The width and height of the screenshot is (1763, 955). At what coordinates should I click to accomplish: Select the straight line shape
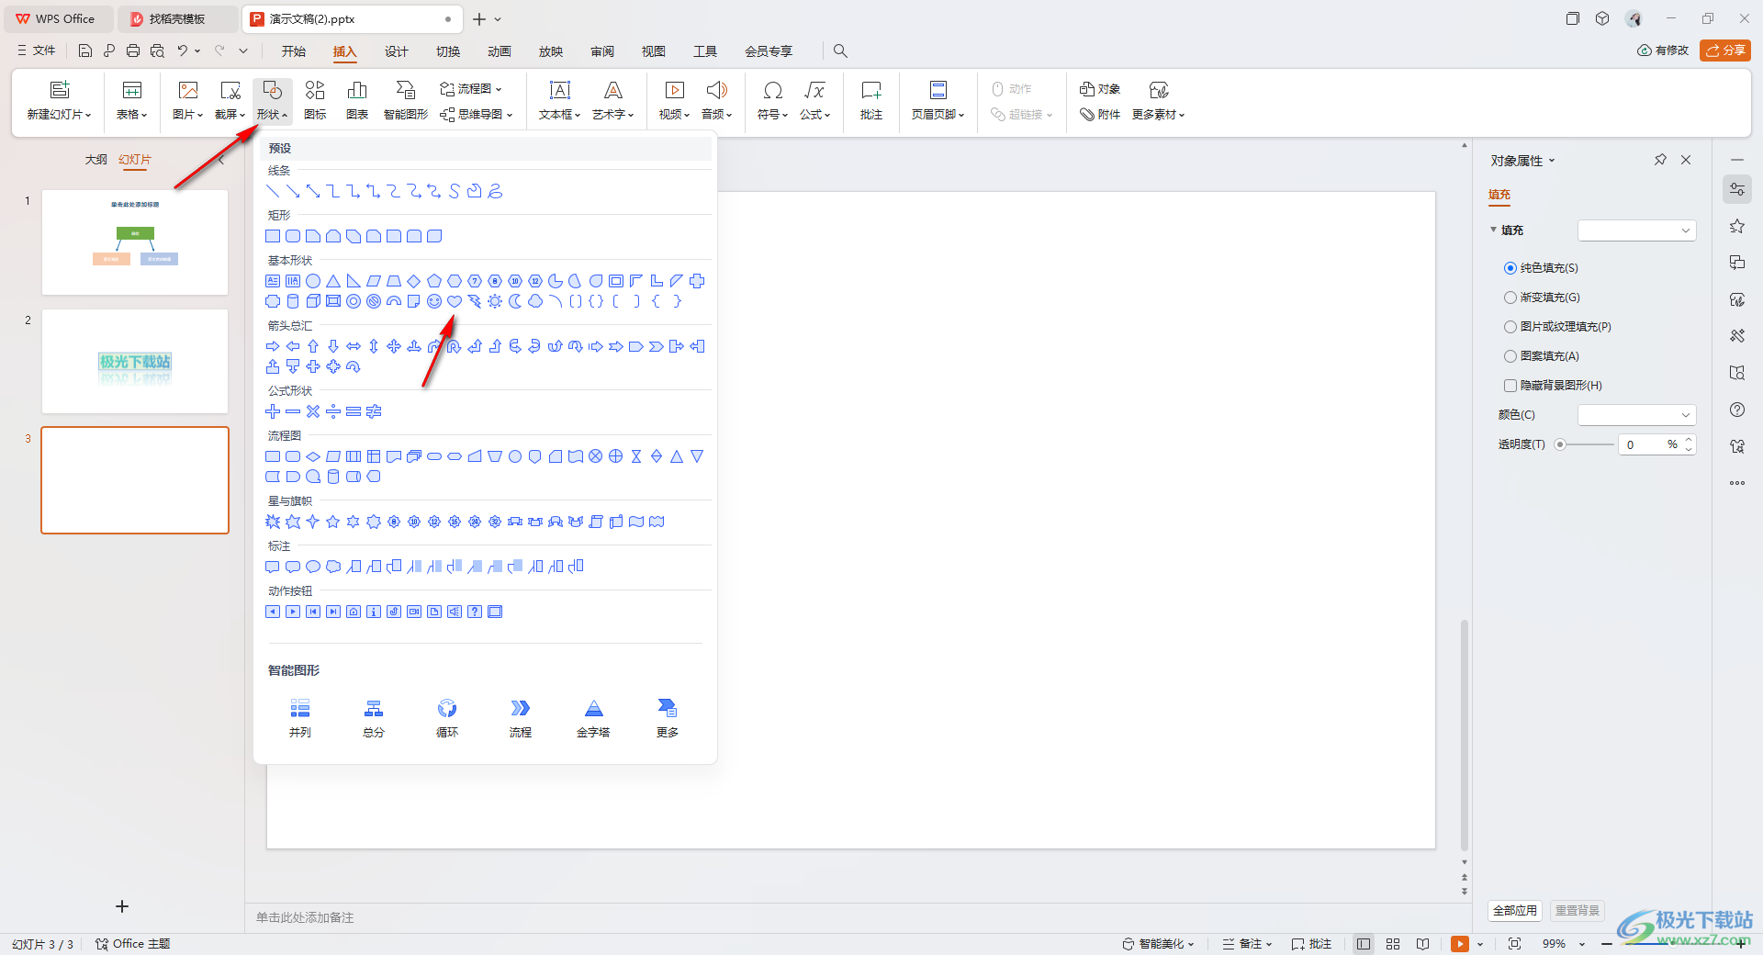273,191
